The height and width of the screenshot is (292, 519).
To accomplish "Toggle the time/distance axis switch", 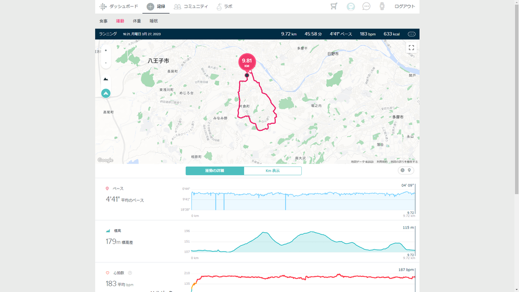I will pyautogui.click(x=406, y=170).
